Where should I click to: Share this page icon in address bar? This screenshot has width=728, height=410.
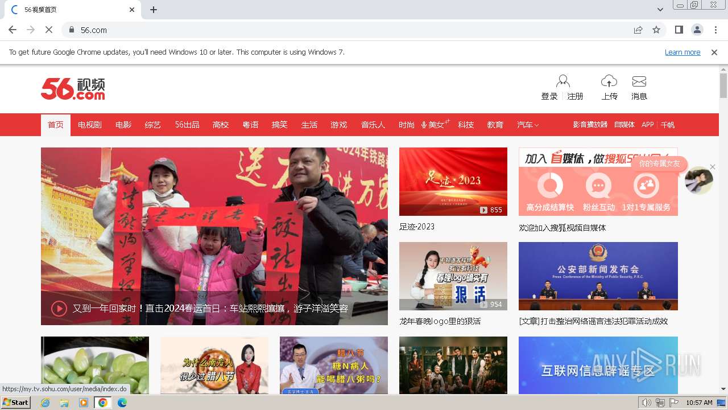pyautogui.click(x=638, y=30)
